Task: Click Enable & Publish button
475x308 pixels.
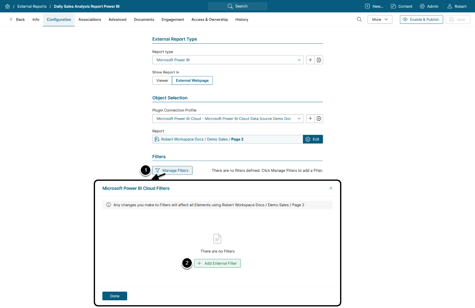Action: [421, 20]
